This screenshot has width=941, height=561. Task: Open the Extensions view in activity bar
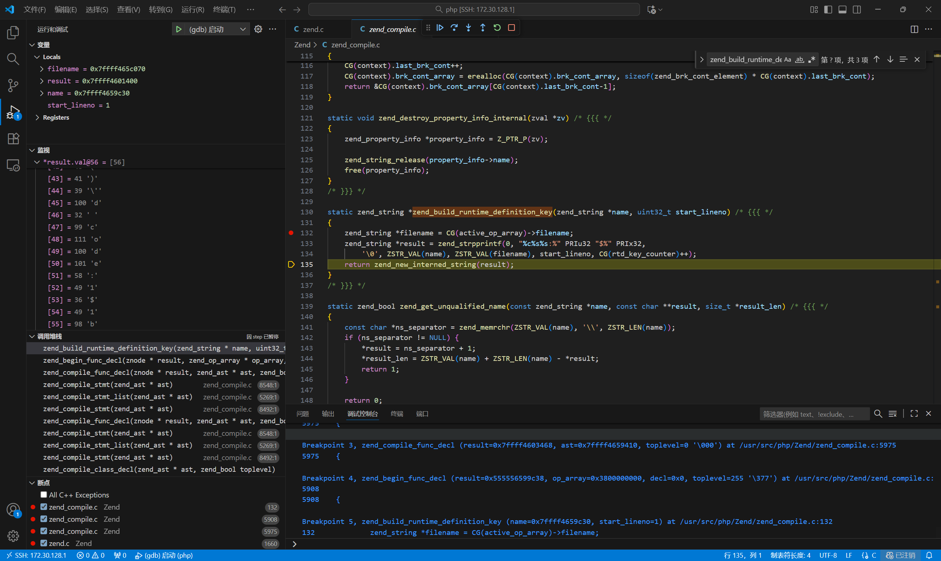click(13, 139)
